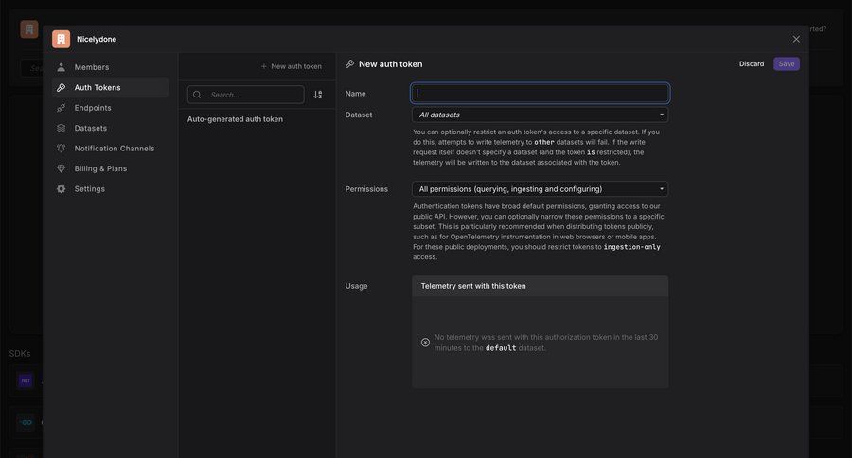This screenshot has height=458, width=852.
Task: Click the Usage label
Action: tap(357, 286)
